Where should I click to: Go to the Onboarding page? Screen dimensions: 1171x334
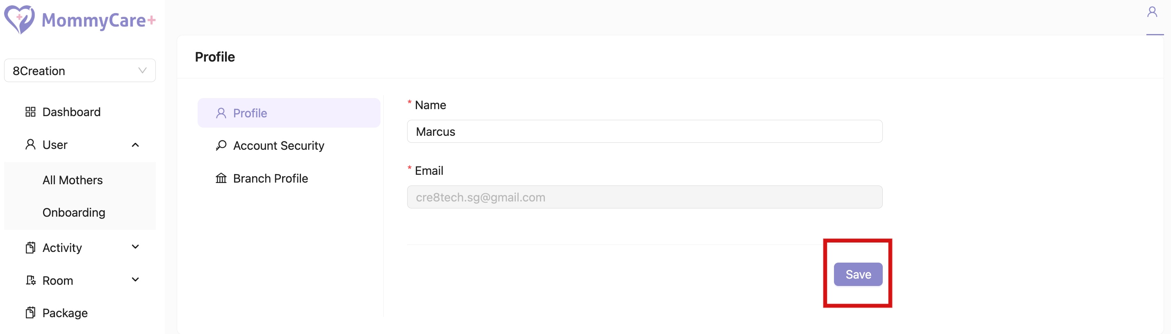click(x=74, y=212)
